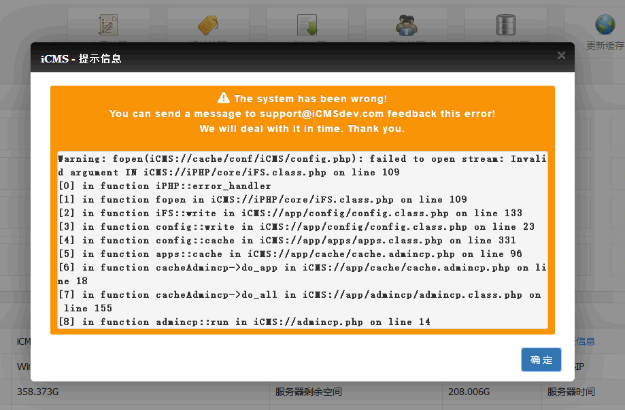625x410 pixels.
Task: Open the article management notepad icon
Action: pos(108,24)
